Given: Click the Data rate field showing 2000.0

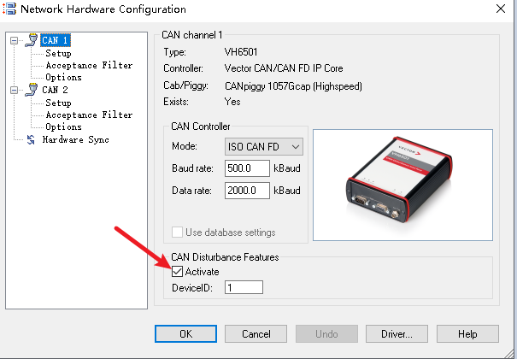Looking at the screenshot, I should (x=247, y=191).
